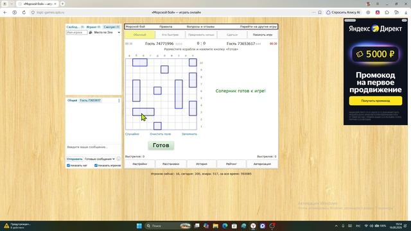Click the browser back arrow
The height and width of the screenshot is (231, 411).
click(5, 12)
